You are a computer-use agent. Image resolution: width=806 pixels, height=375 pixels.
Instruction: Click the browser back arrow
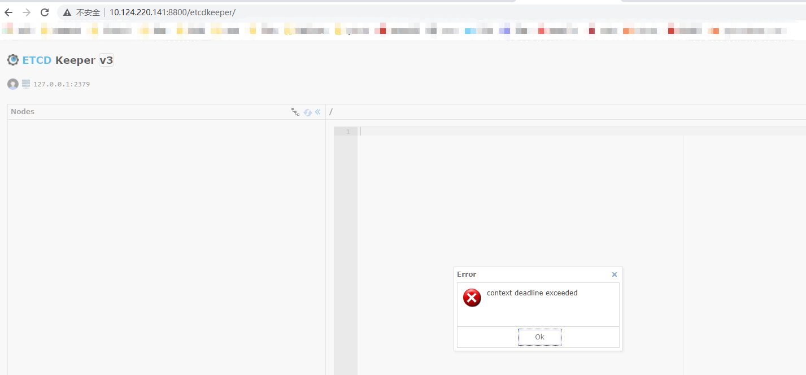point(7,11)
